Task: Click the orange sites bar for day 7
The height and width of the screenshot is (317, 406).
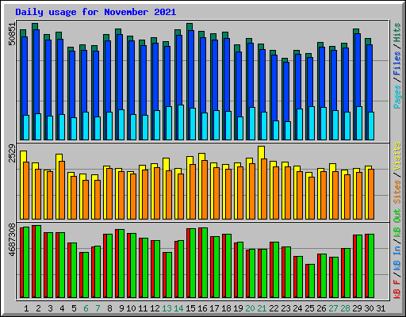Action: point(98,200)
